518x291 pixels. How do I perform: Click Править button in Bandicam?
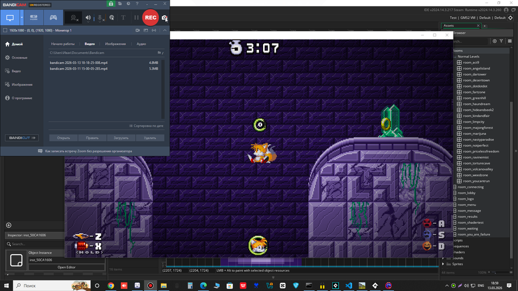[92, 138]
